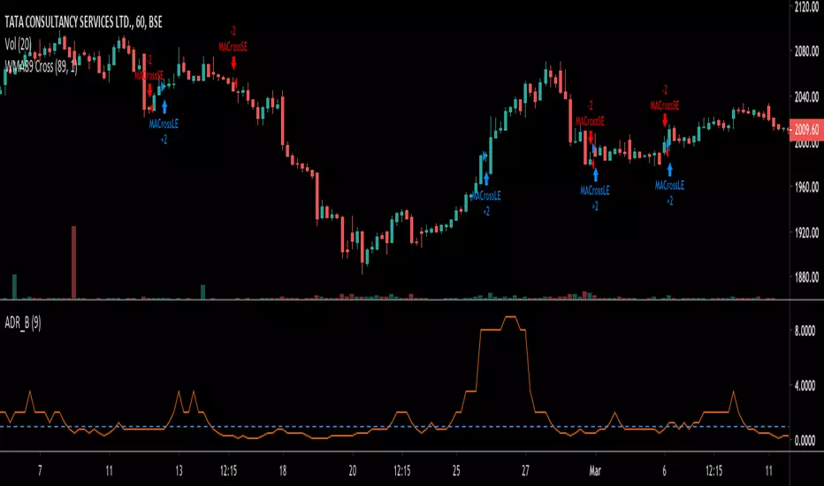This screenshot has height=486, width=824.
Task: Click the 4.0000 ADR scale label
Action: pos(805,385)
